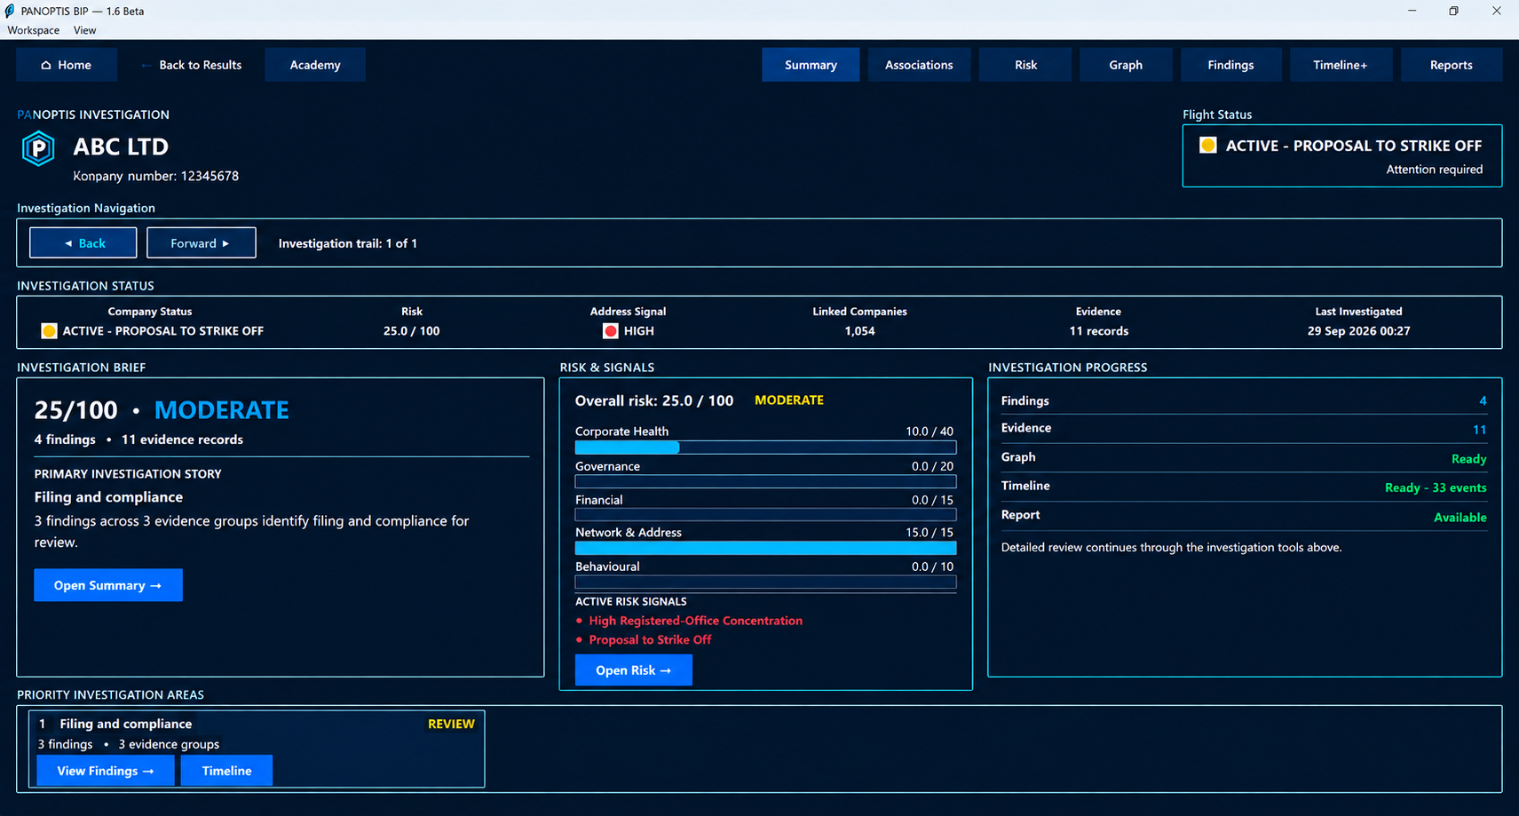
Task: Click Linked Companies value 1,054
Action: pyautogui.click(x=859, y=331)
